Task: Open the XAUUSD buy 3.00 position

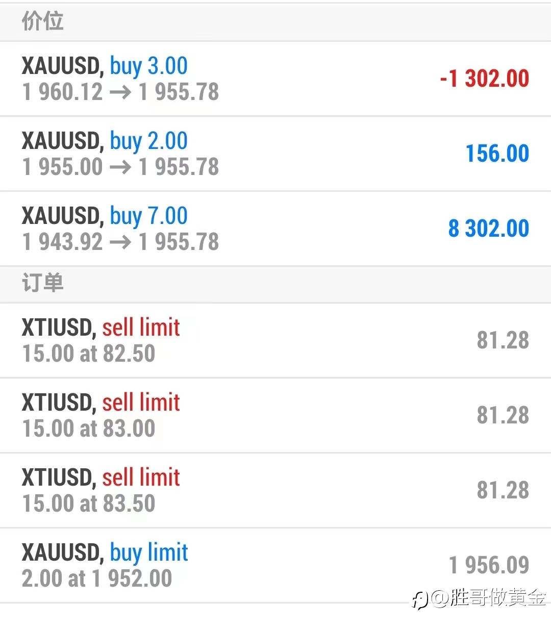Action: click(x=275, y=79)
